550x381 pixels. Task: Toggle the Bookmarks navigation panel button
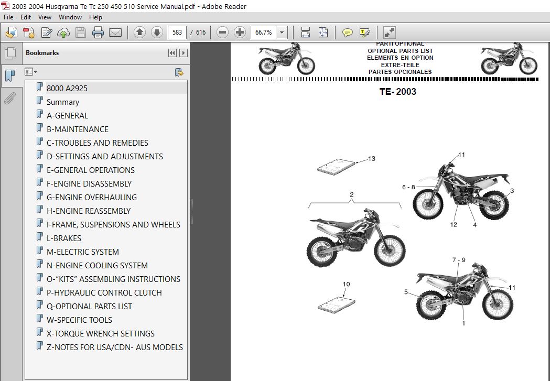click(10, 75)
